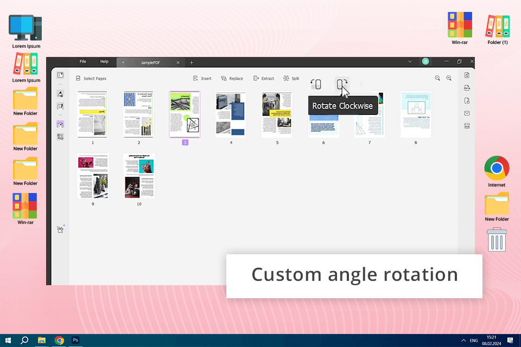Expand the title bar chevron dropdown
Screen dimensions: 521x347
tap(410, 62)
